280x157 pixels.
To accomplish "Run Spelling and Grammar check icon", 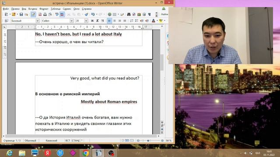I will tap(57, 14).
